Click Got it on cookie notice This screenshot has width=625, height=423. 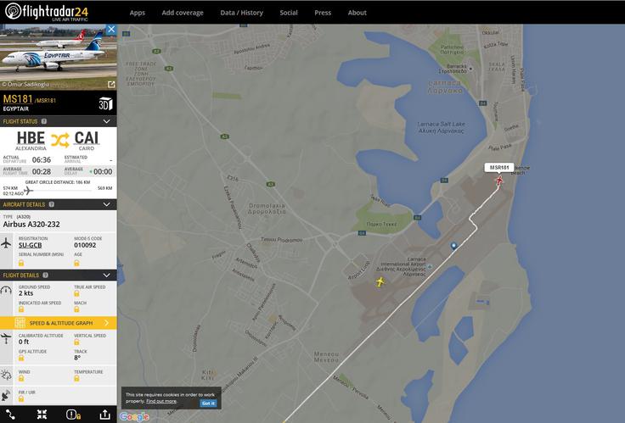pos(208,404)
